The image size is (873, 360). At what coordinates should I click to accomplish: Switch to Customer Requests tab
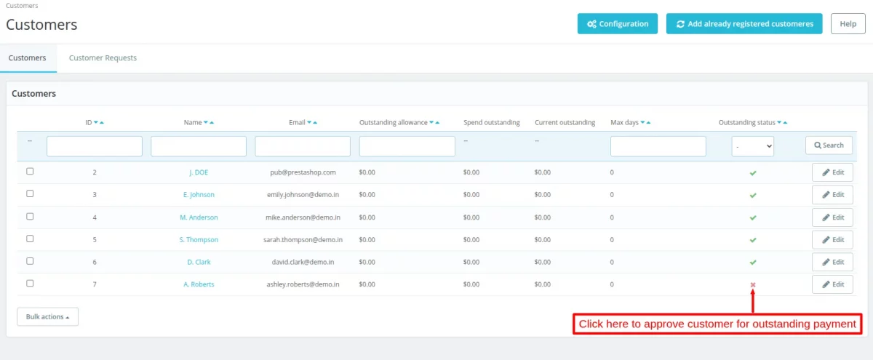tap(103, 58)
